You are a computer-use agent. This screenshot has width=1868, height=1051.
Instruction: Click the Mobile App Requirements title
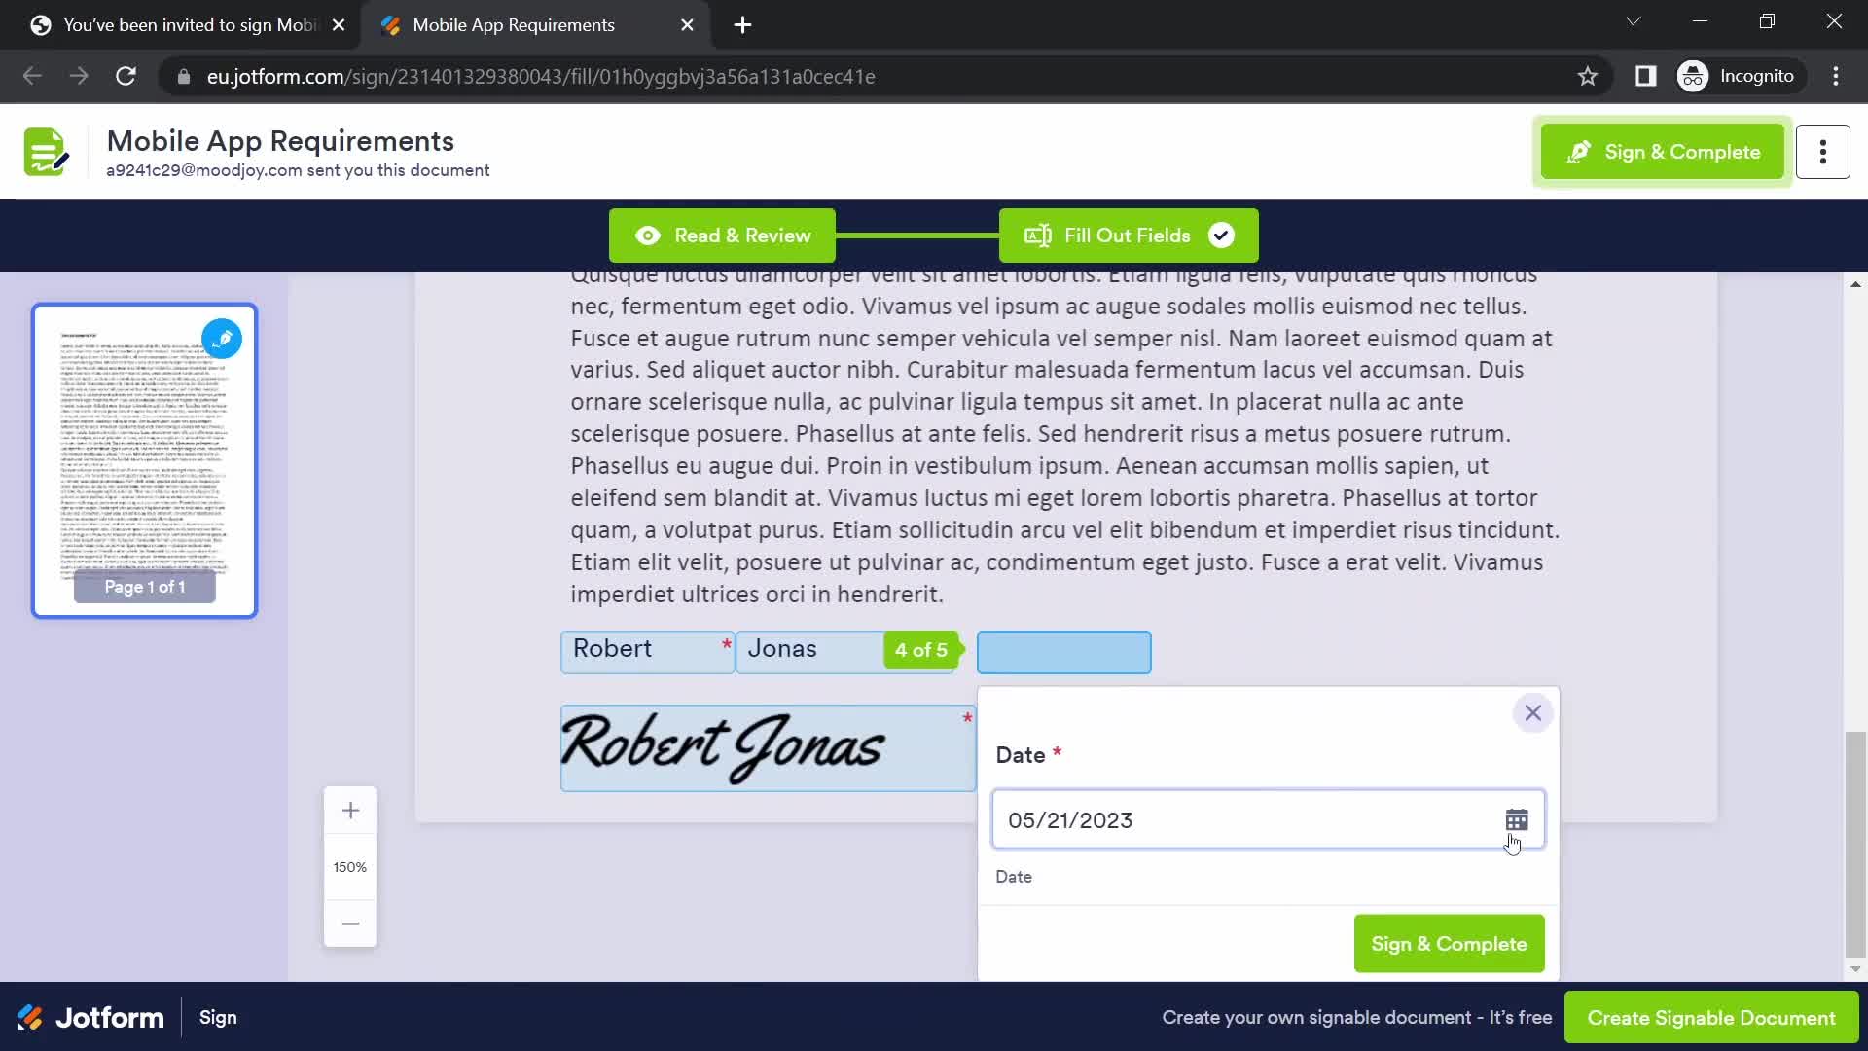pos(280,141)
